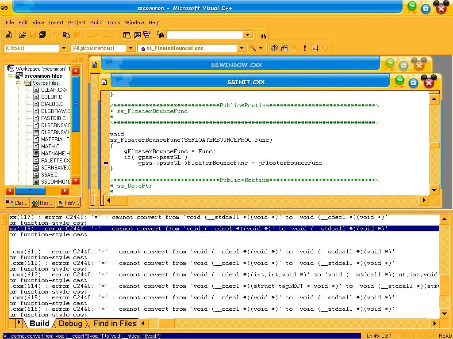453x339 pixels.
Task: Run the program with the red exclamation icon
Action: tap(304, 48)
